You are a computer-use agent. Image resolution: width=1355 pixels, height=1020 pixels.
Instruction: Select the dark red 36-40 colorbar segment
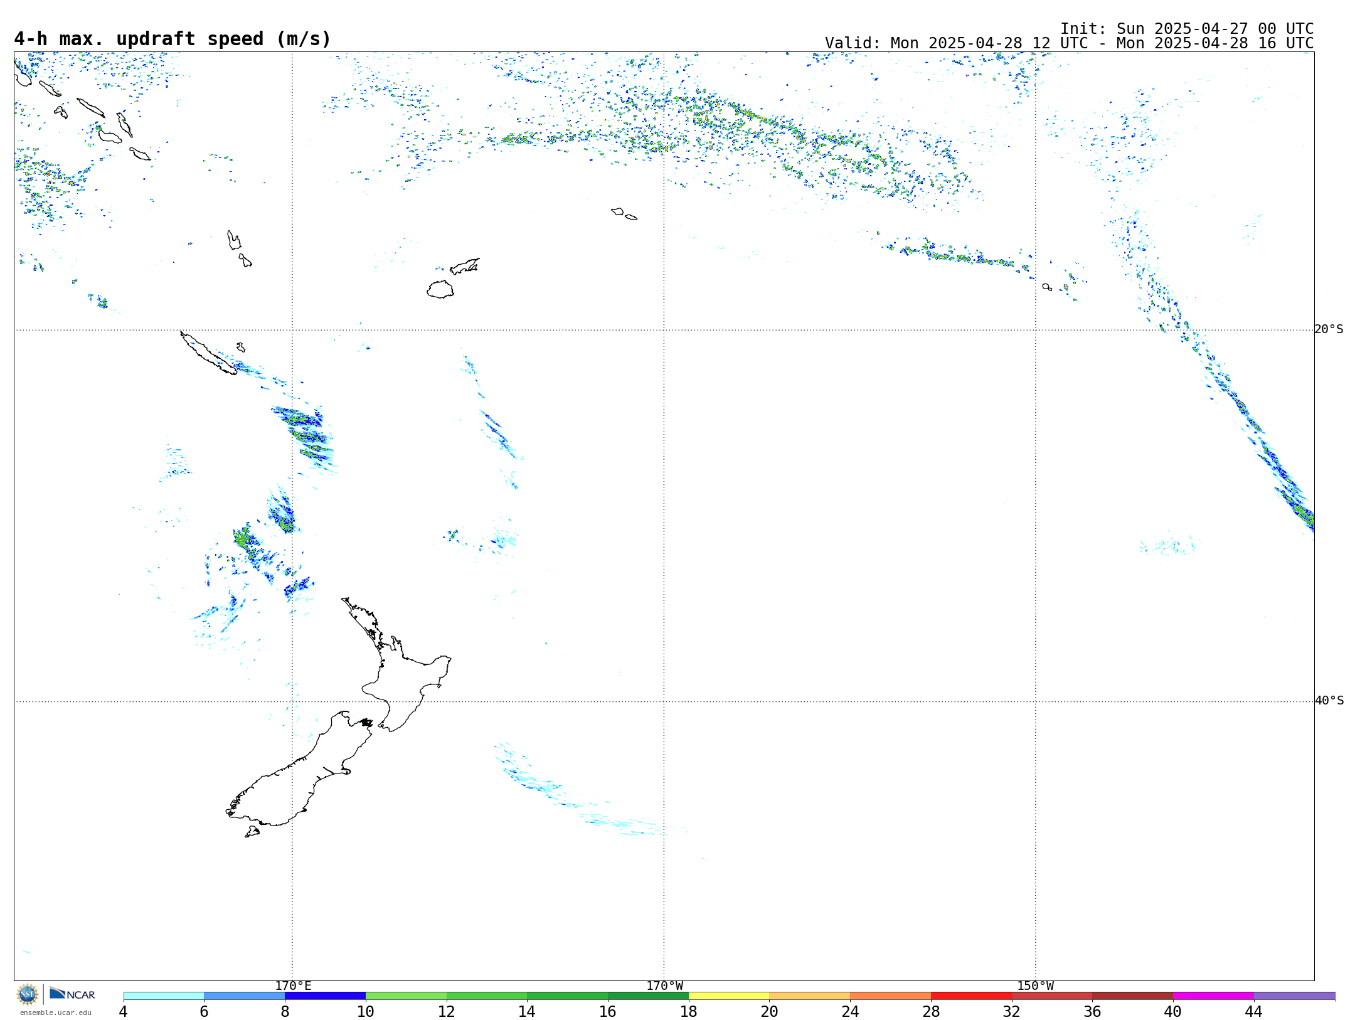(x=1132, y=996)
